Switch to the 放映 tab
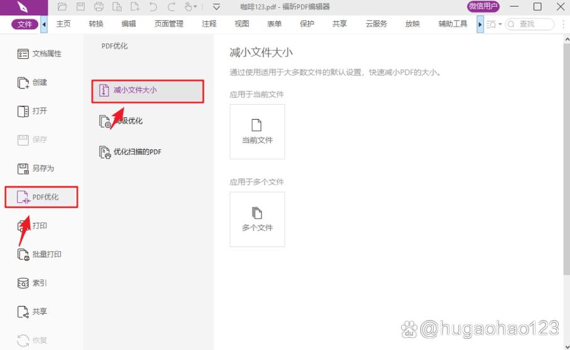 [413, 24]
